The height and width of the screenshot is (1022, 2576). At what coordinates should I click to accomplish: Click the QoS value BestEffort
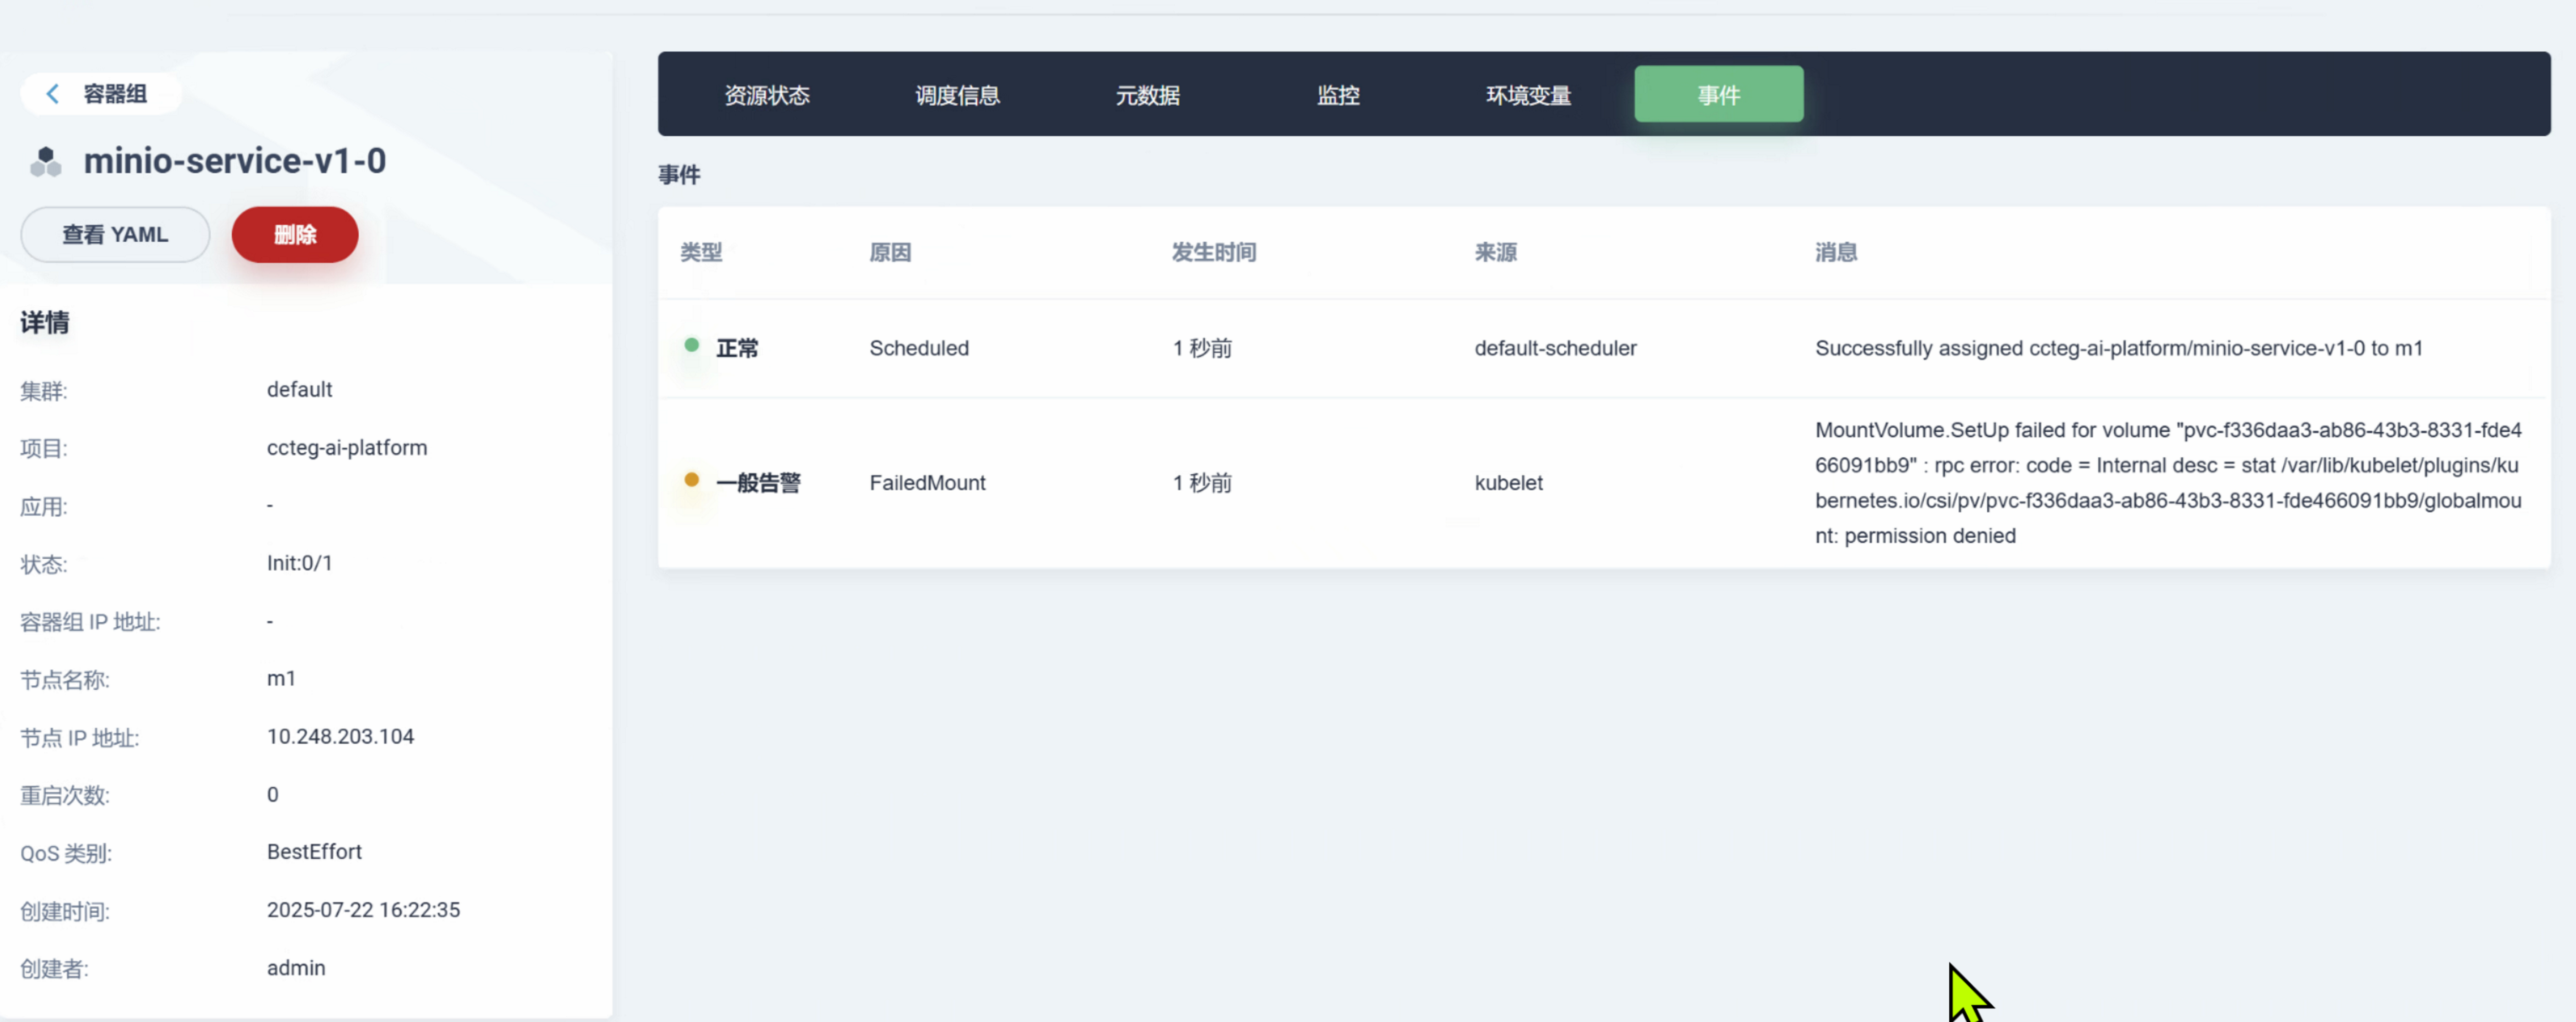point(314,852)
